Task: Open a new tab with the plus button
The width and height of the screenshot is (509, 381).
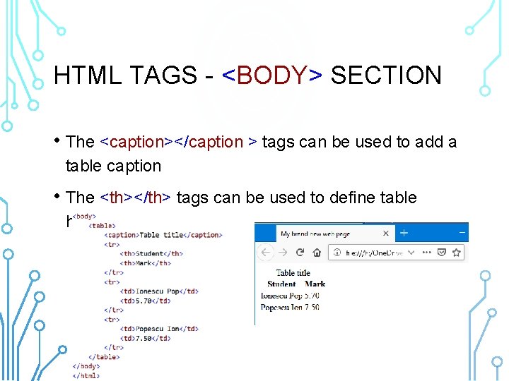Action: pos(404,233)
